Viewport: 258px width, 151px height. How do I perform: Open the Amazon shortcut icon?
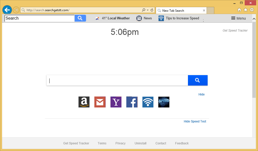point(84,102)
